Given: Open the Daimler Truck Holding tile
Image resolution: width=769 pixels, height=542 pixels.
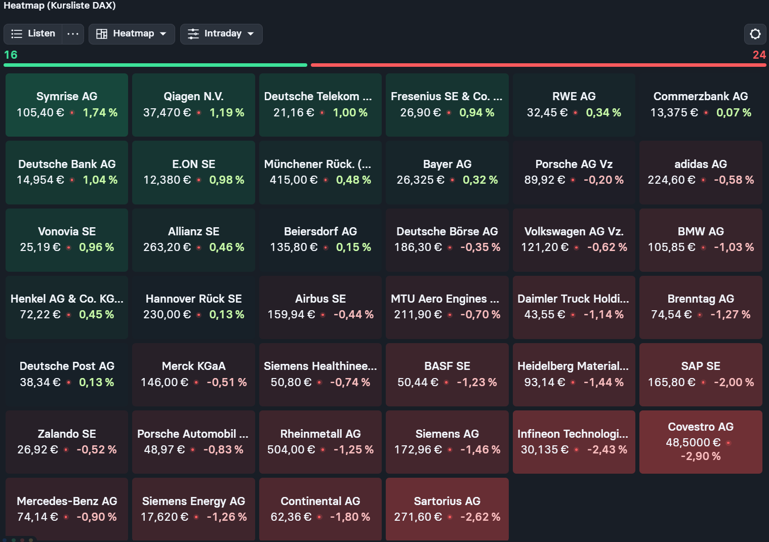Looking at the screenshot, I should click(574, 307).
